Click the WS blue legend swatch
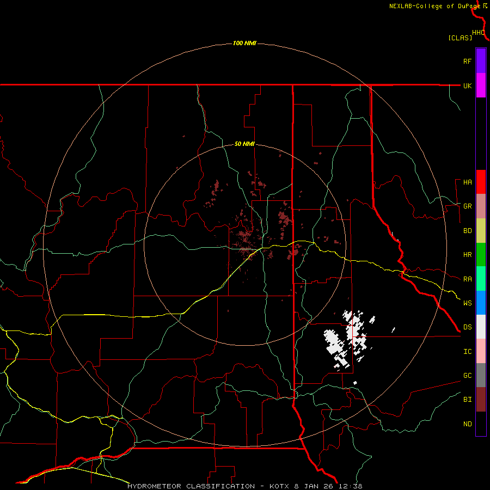Screen dimensions: 490x490 481,303
